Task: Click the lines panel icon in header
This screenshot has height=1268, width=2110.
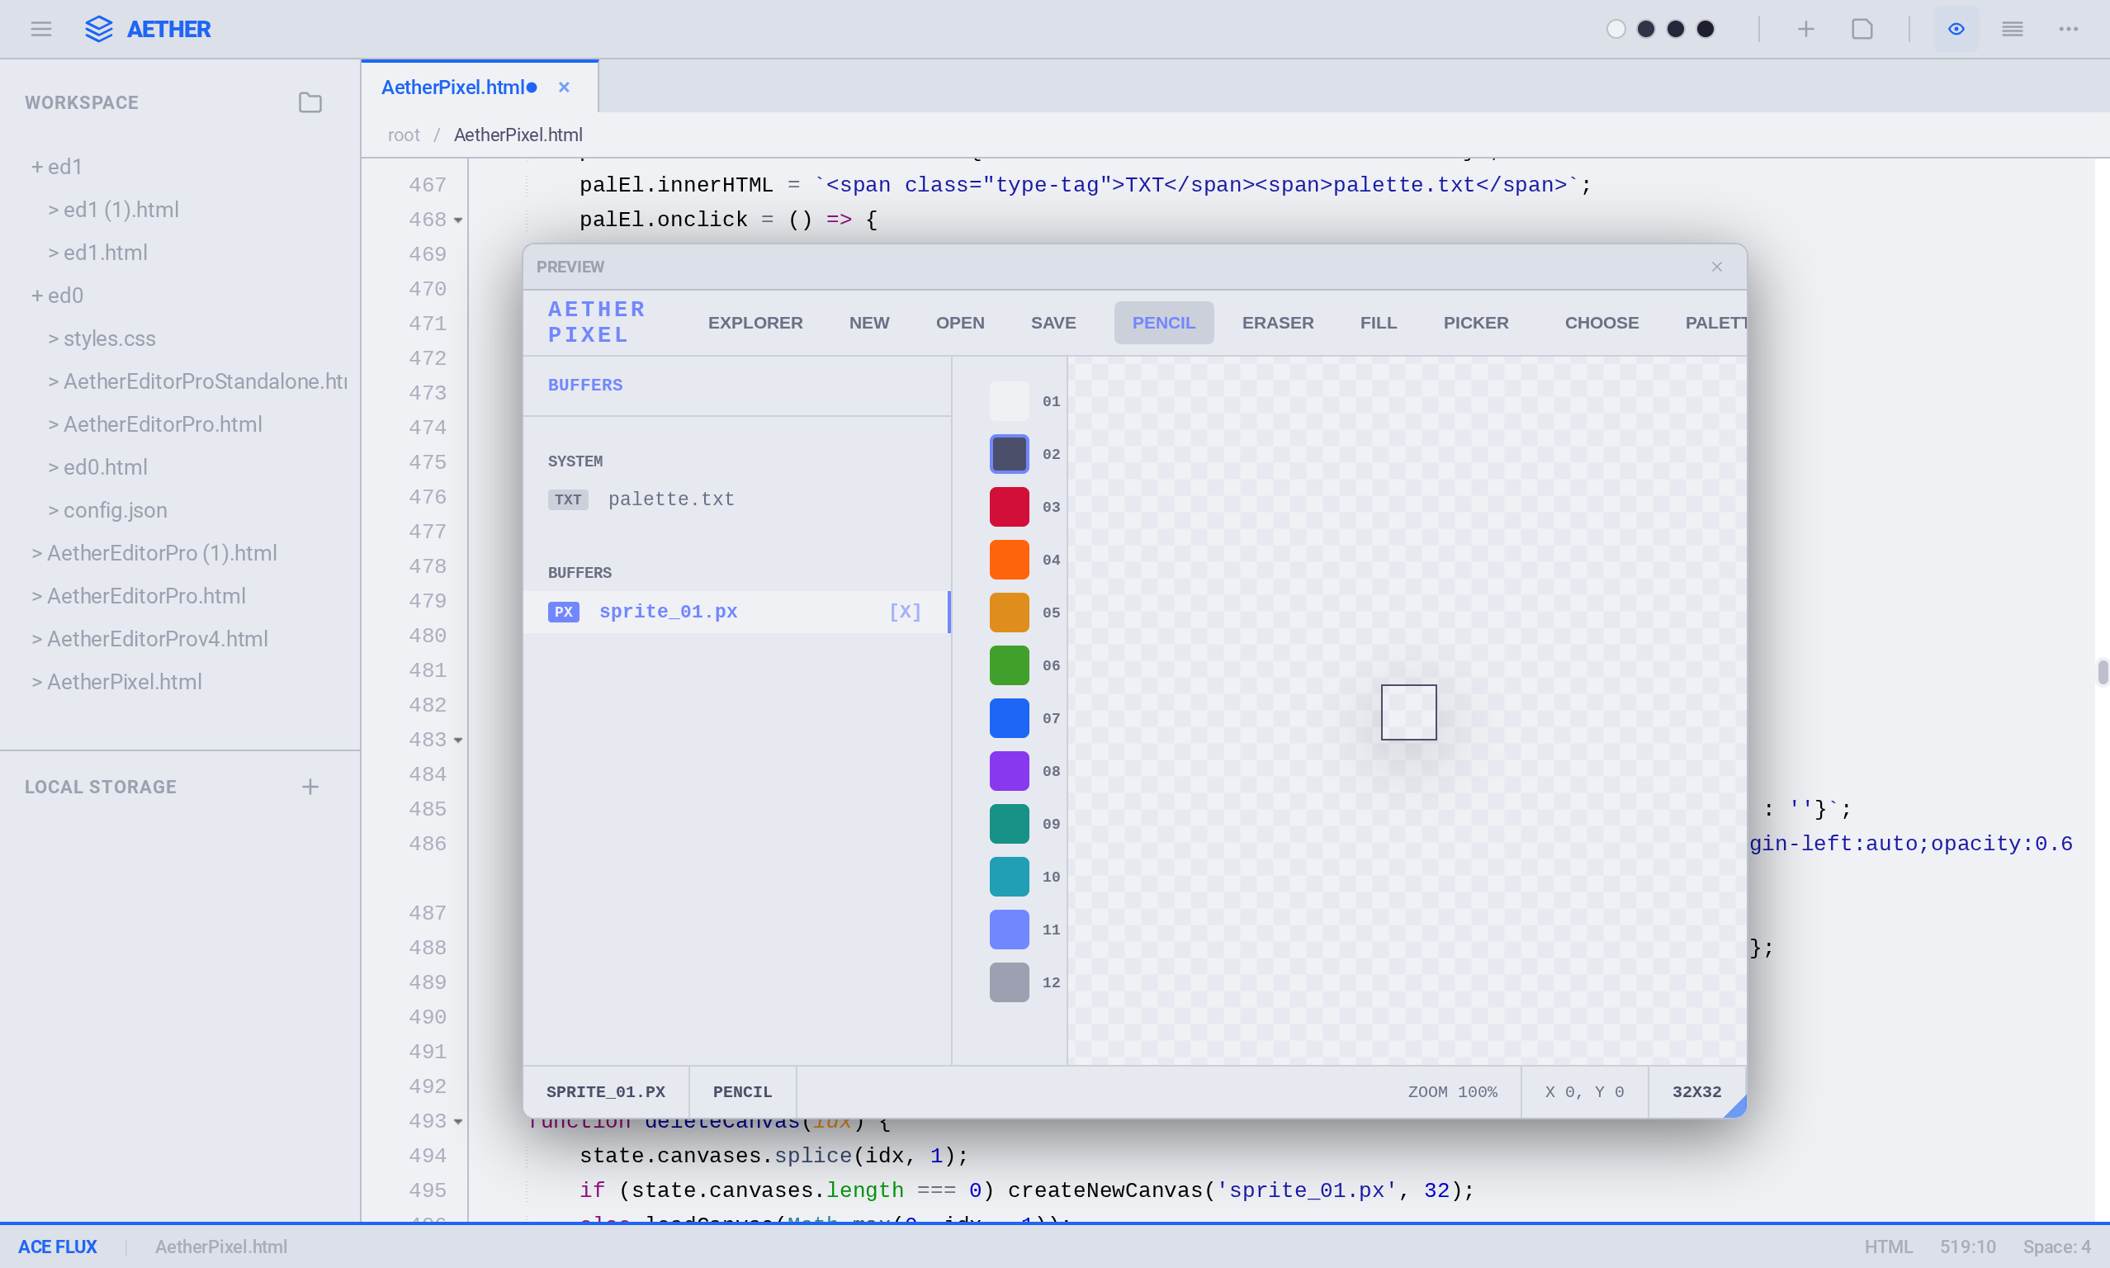Action: point(2012,29)
